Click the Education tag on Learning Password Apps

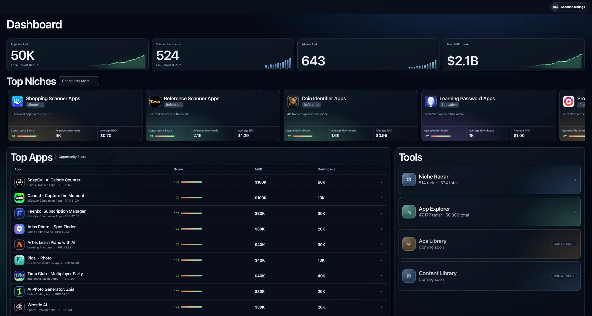point(449,105)
